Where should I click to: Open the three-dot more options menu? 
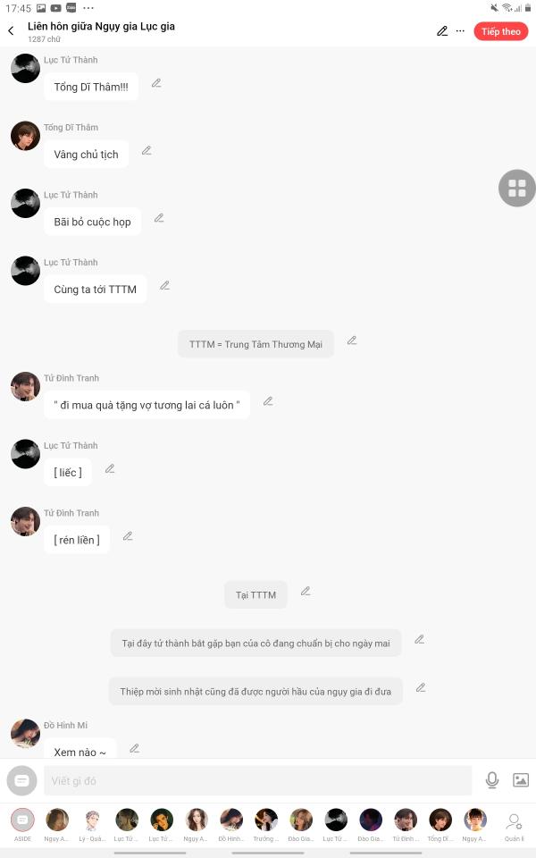click(461, 31)
